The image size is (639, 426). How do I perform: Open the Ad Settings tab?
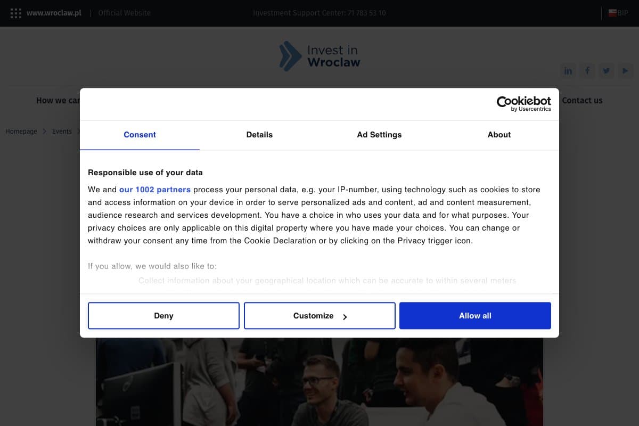click(x=379, y=135)
